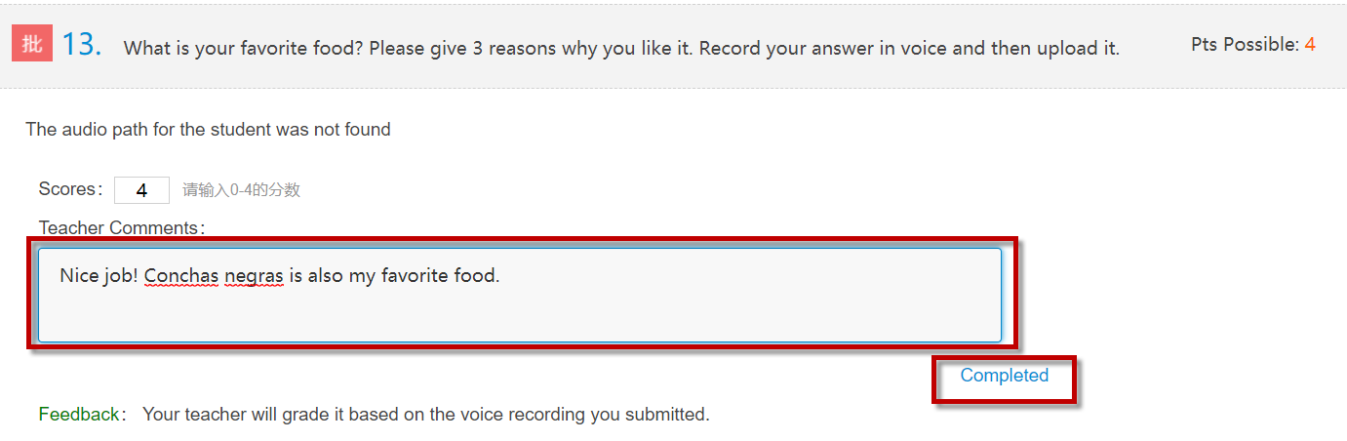Click the Pts Possible label
This screenshot has height=441, width=1347.
point(1245,44)
